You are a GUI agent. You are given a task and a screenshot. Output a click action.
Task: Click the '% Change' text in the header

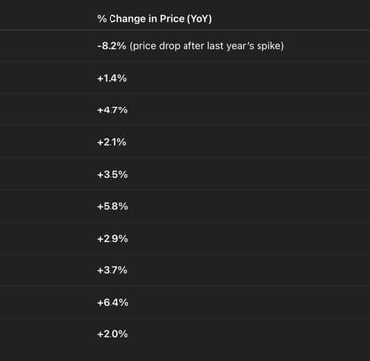121,19
